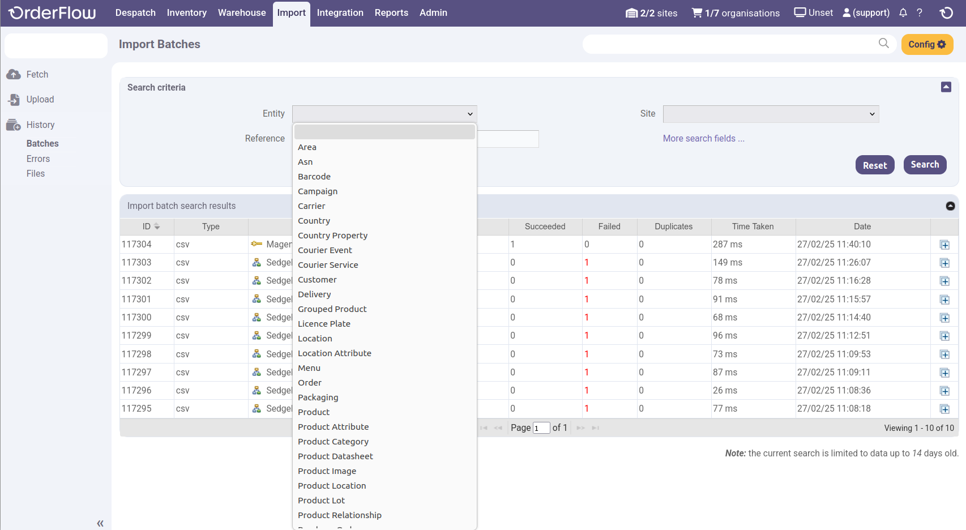
Task: Click the Config button
Action: (927, 44)
